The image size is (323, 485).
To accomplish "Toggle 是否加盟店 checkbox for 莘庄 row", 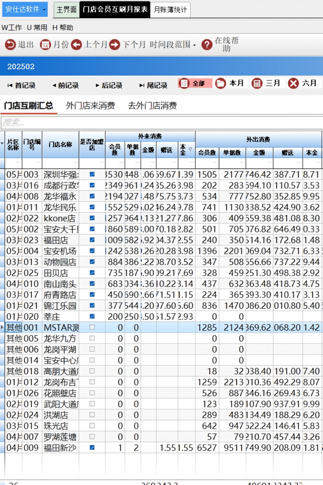I will 92,316.
